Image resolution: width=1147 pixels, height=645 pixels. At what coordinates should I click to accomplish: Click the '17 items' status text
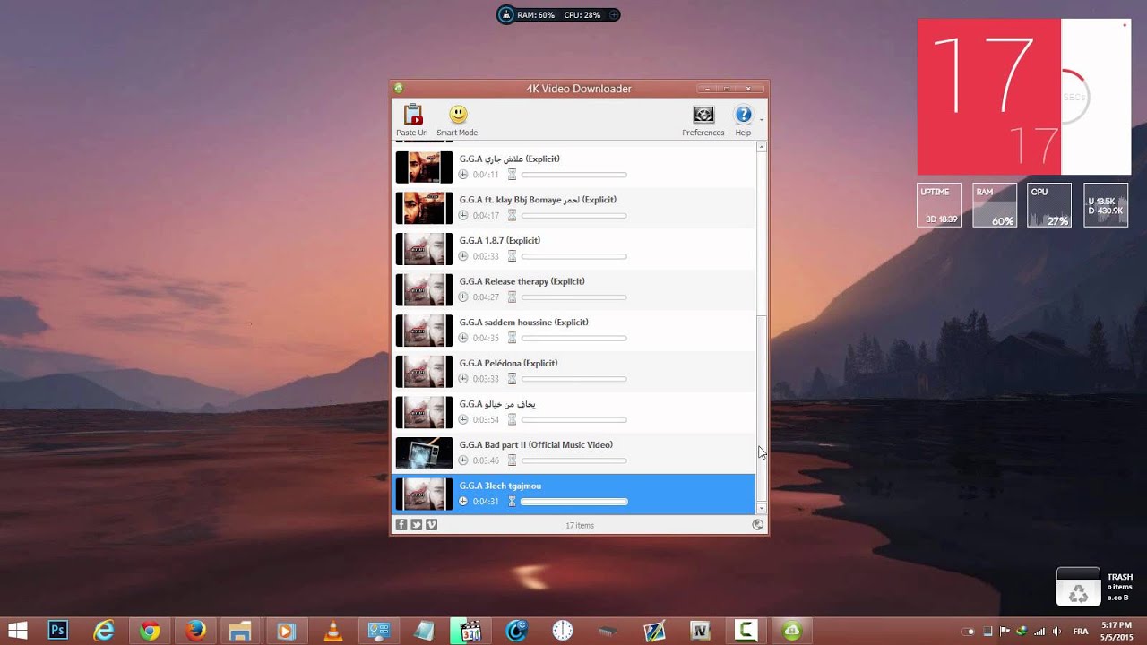click(x=580, y=526)
